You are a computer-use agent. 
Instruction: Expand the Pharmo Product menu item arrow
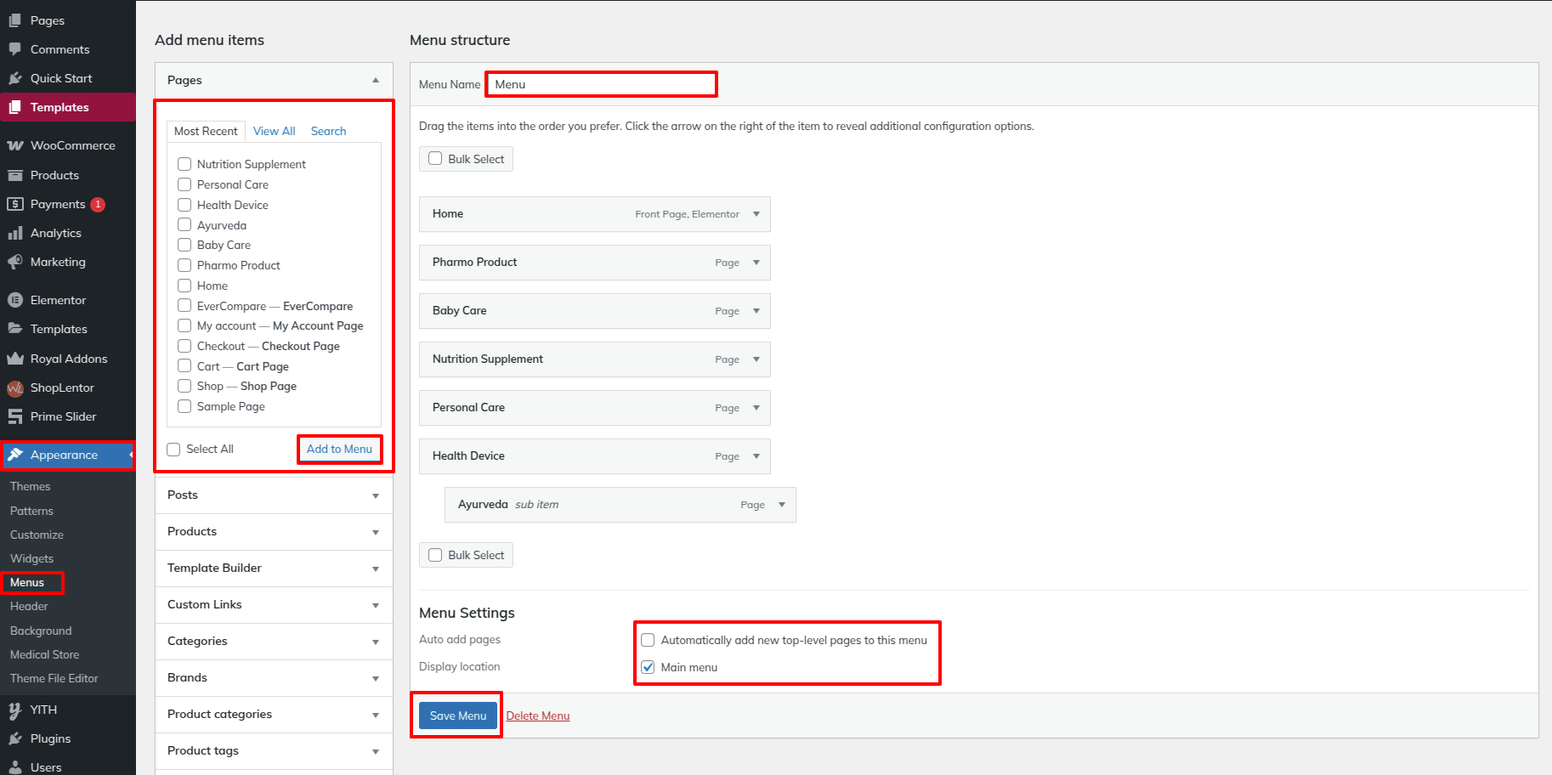point(756,263)
